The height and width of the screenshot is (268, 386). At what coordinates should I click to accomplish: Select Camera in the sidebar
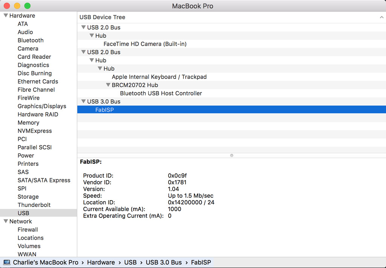[x=28, y=49]
